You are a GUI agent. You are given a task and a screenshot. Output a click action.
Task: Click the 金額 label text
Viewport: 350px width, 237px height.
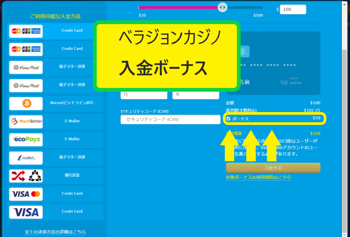[x=230, y=103]
